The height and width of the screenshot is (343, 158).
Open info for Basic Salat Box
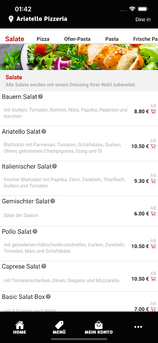coord(48,297)
